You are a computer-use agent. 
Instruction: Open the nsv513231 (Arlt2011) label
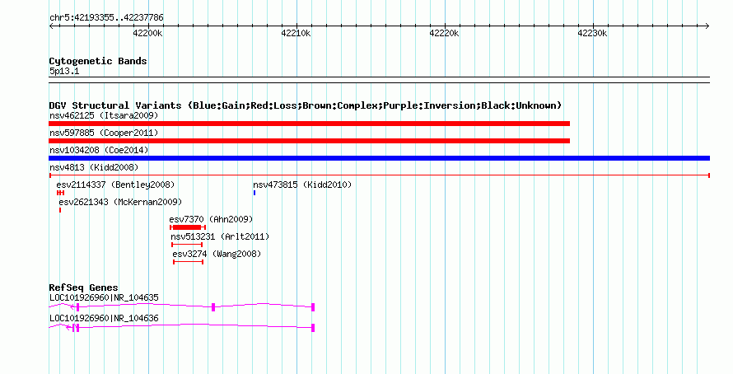pyautogui.click(x=220, y=236)
